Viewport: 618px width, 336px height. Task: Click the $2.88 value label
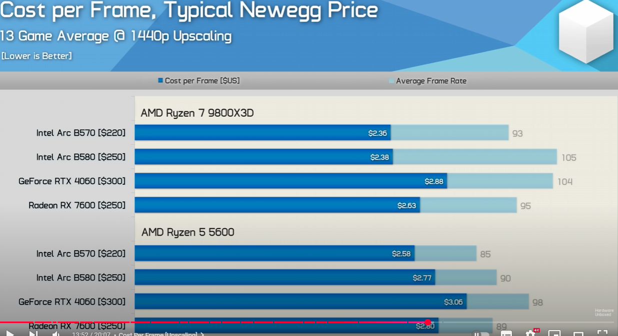click(434, 181)
